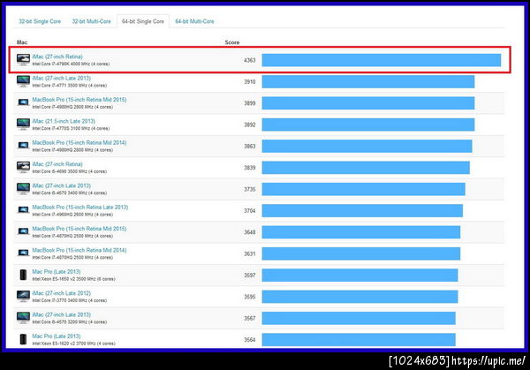This screenshot has height=370, width=530.
Task: Click the MacBook Pro icon in the 3704 row
Action: (x=23, y=210)
